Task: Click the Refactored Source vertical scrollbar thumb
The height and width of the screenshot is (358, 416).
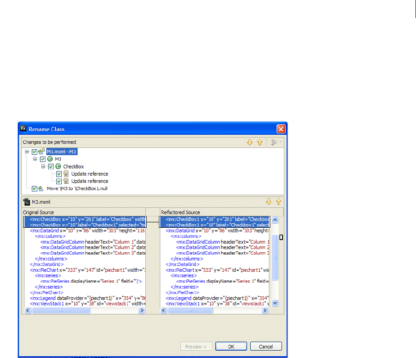Action: (x=275, y=257)
